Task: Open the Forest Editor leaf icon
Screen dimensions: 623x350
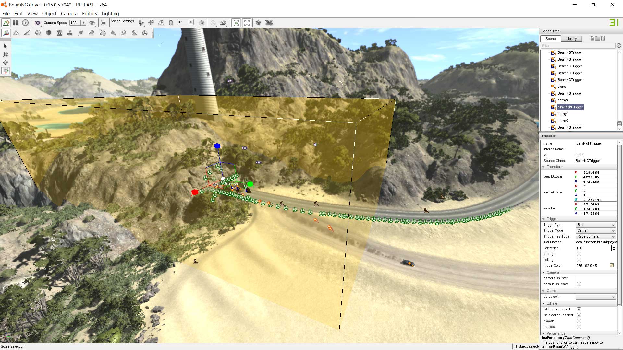Action: click(81, 33)
